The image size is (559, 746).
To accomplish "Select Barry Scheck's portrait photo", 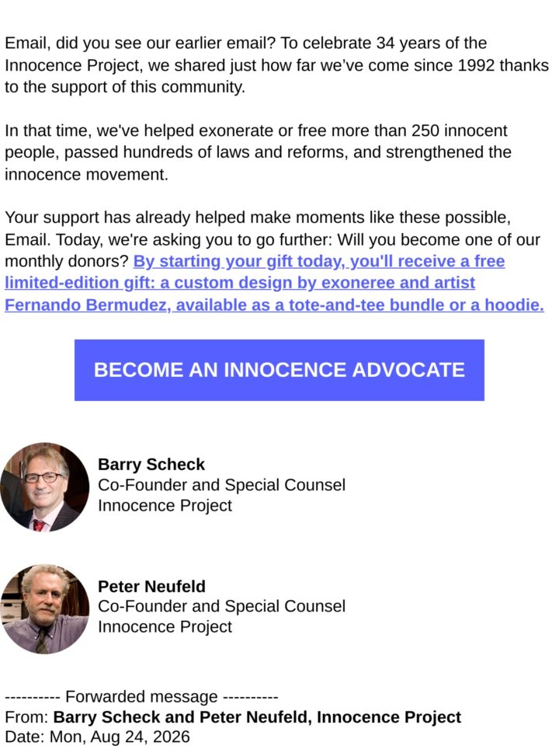I will (45, 486).
